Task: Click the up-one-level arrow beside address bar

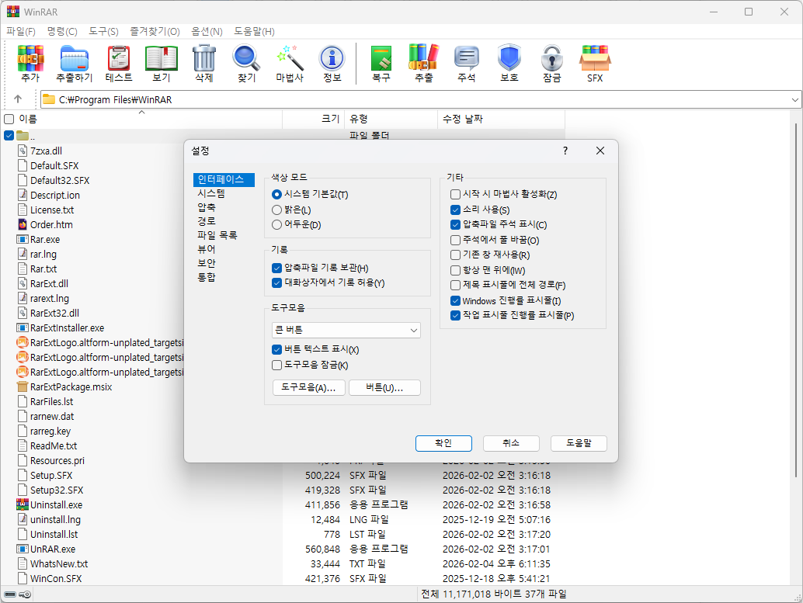Action: 18,99
